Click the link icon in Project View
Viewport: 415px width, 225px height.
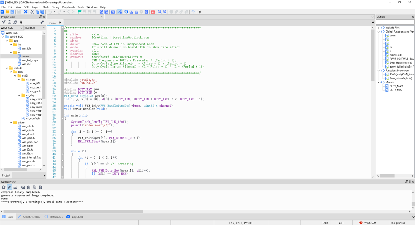tap(42, 22)
